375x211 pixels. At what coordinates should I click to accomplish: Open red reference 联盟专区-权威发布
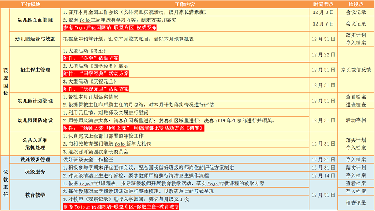[110, 27]
